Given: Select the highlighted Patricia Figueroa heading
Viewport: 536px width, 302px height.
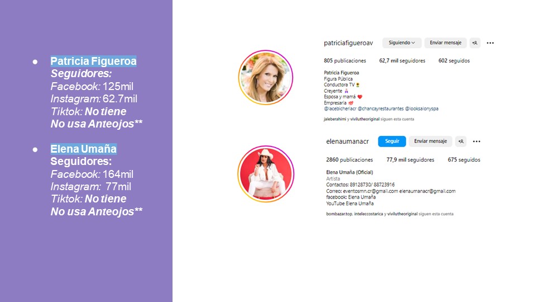Looking at the screenshot, I should click(93, 61).
